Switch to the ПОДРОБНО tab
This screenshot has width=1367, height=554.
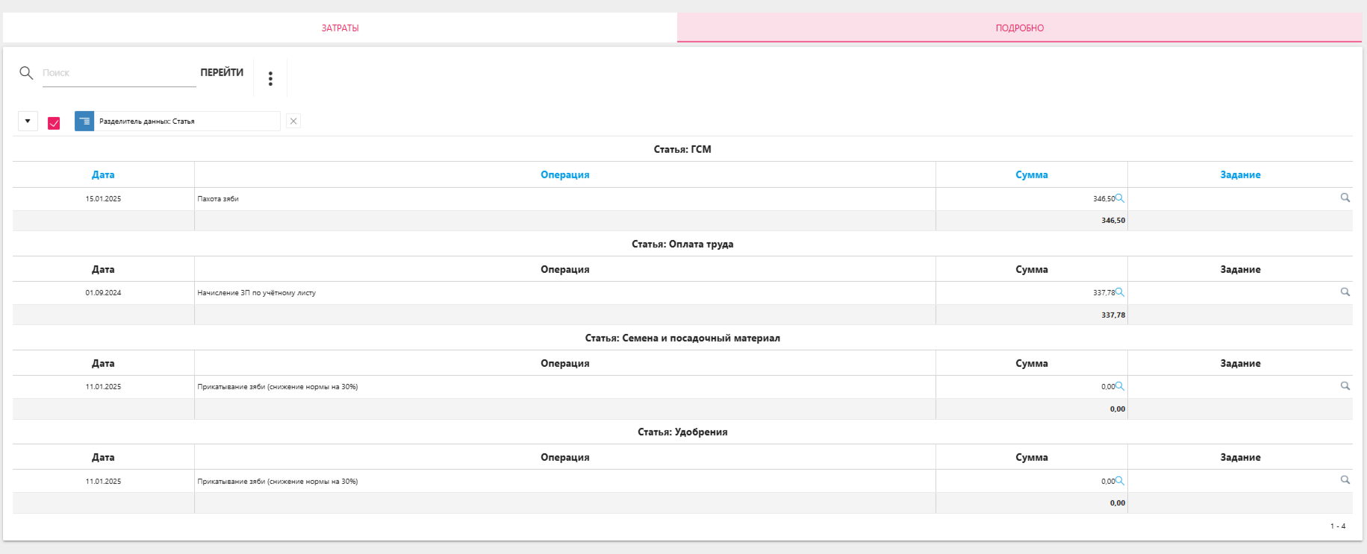coord(1019,28)
